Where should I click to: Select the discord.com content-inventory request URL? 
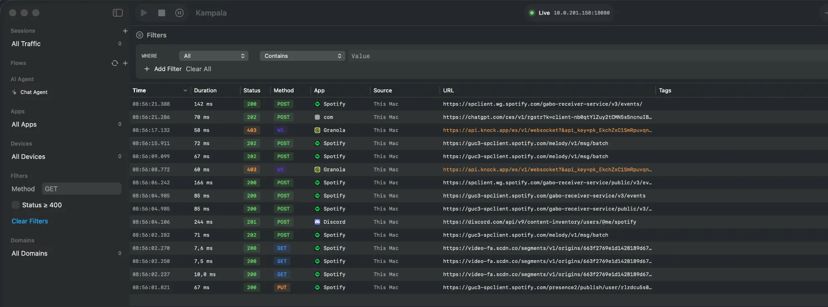point(540,222)
